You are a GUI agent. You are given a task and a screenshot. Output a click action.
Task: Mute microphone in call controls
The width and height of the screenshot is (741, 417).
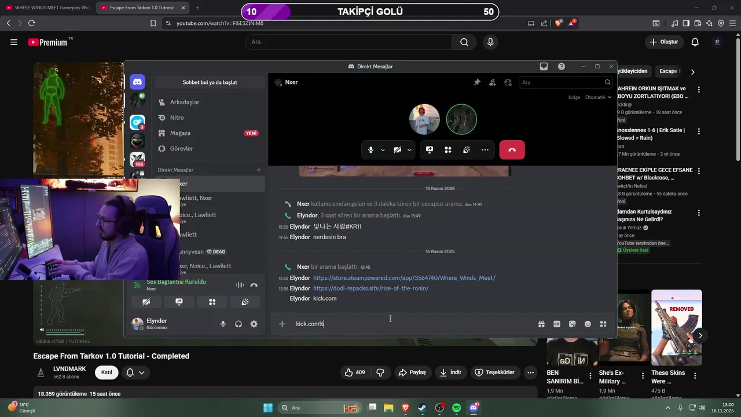pyautogui.click(x=371, y=149)
